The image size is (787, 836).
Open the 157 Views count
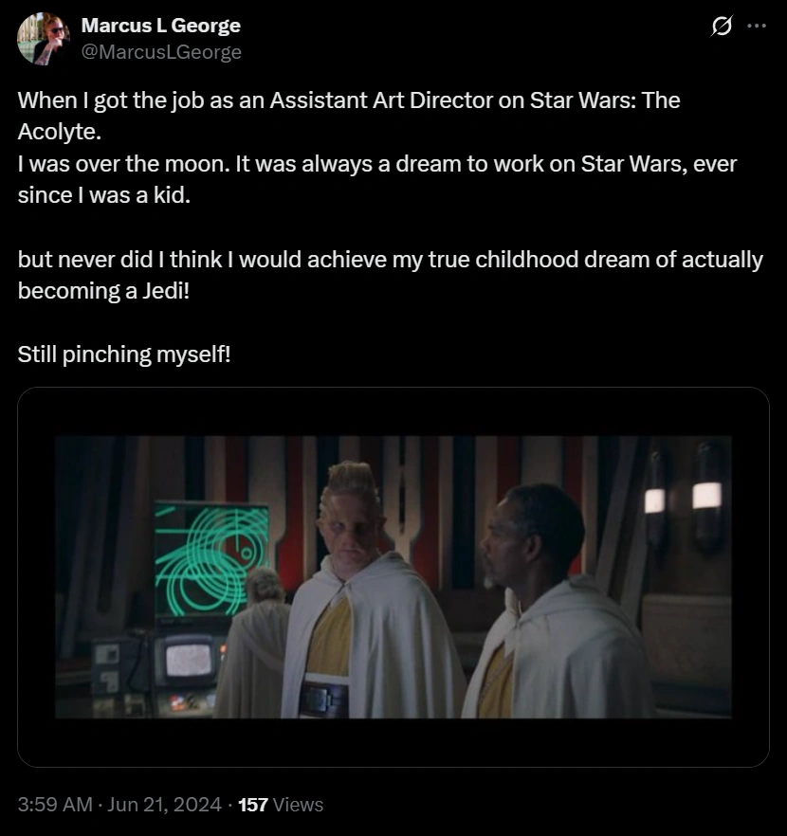[x=281, y=804]
